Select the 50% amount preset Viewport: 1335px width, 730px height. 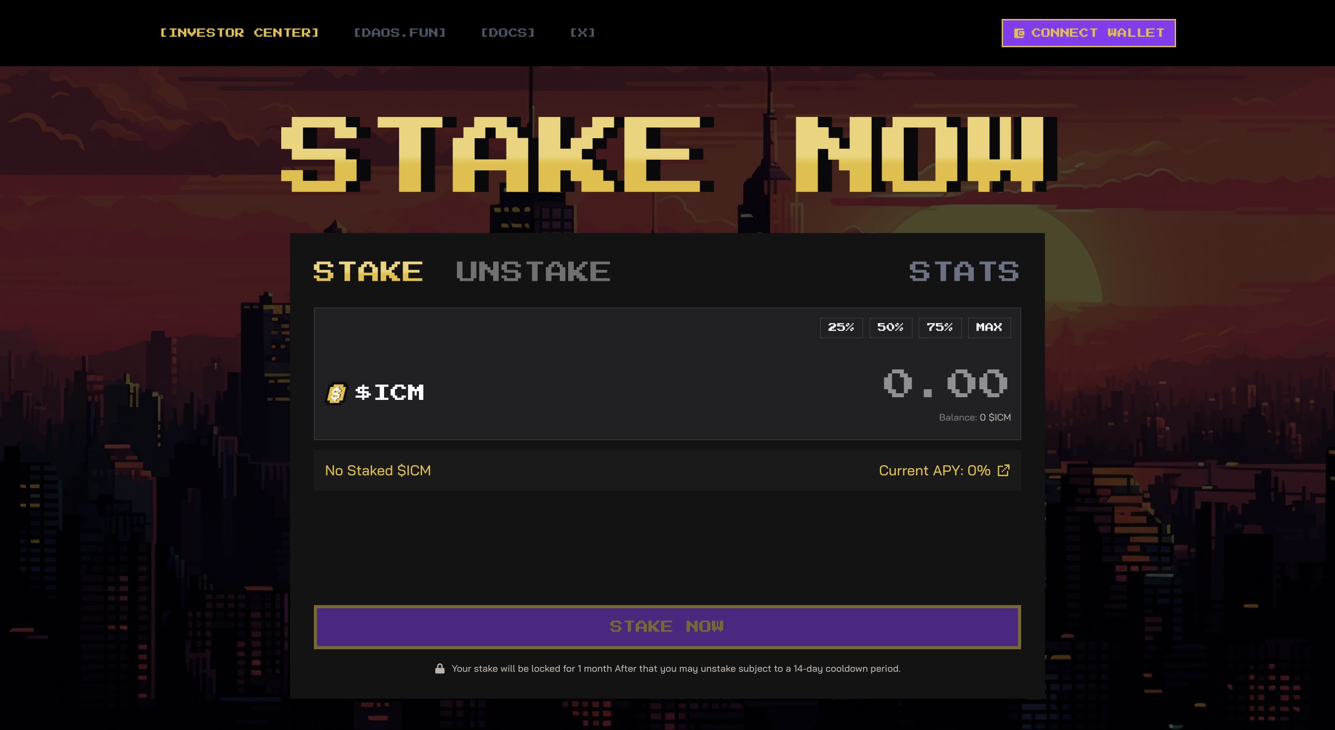tap(890, 327)
